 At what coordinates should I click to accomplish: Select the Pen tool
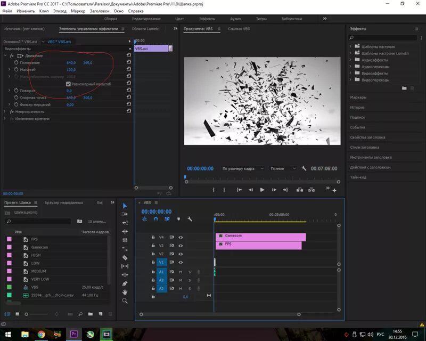tap(125, 283)
